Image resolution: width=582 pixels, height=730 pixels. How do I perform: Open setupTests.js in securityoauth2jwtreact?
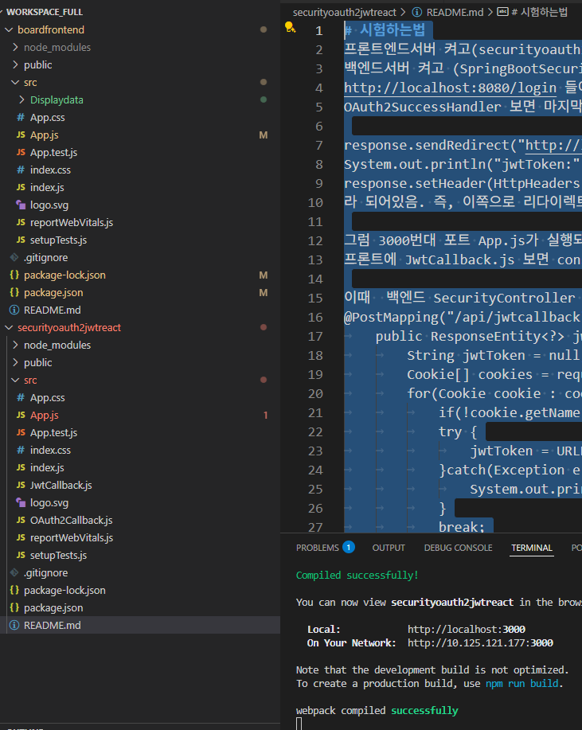tap(59, 556)
